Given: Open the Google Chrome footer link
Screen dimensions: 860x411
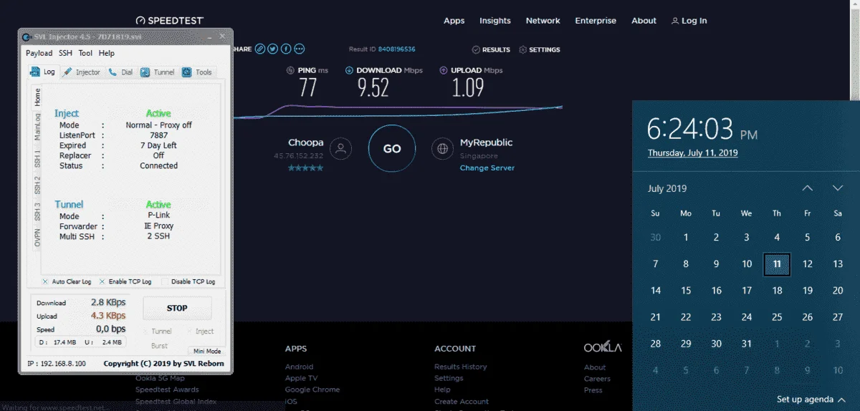Looking at the screenshot, I should pos(312,390).
